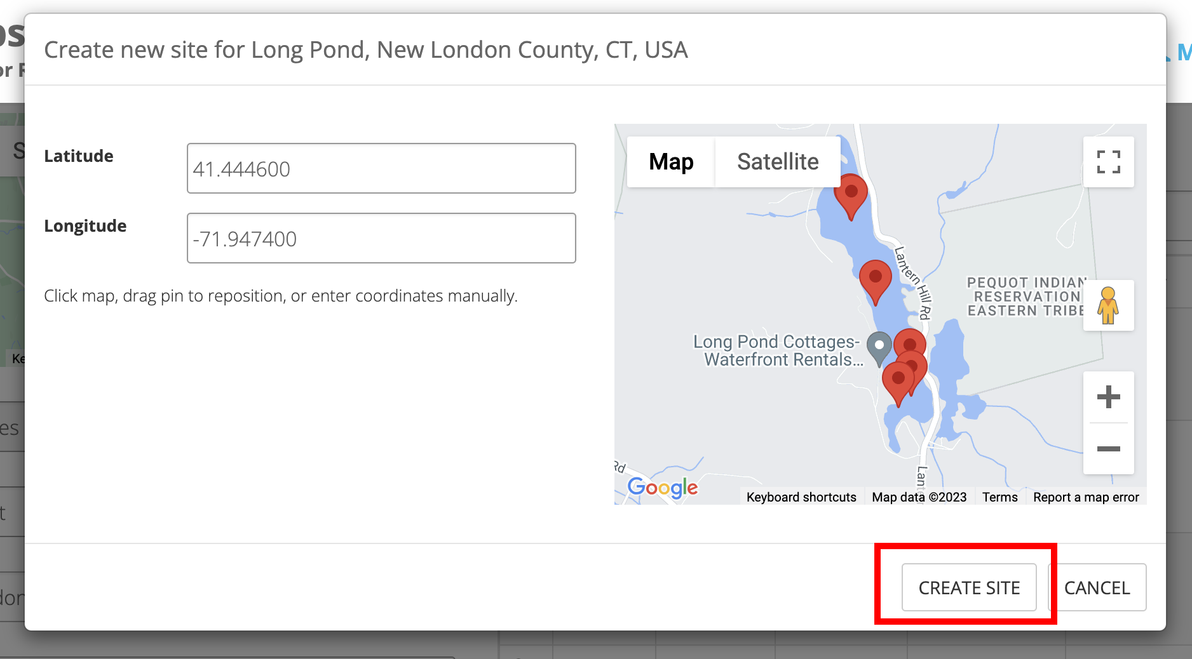Click the Street View pegman icon
The width and height of the screenshot is (1192, 659).
click(x=1108, y=305)
